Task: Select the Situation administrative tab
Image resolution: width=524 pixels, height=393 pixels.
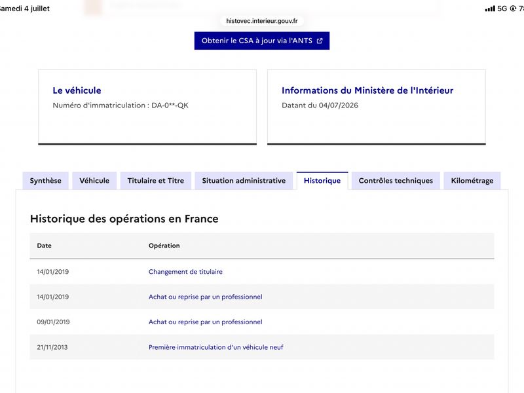Action: tap(244, 181)
